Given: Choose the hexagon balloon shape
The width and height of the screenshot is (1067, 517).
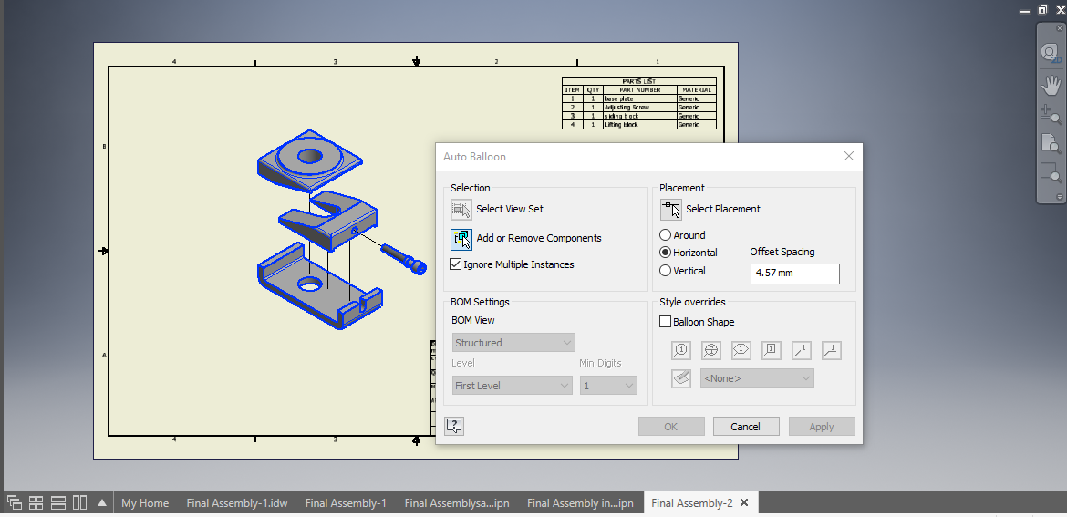Looking at the screenshot, I should tap(741, 350).
